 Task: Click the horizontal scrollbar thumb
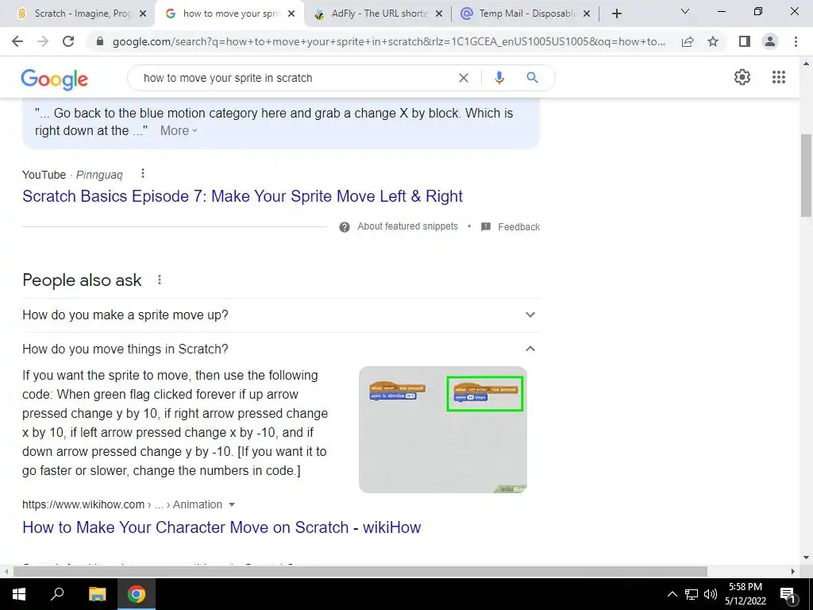pos(360,572)
